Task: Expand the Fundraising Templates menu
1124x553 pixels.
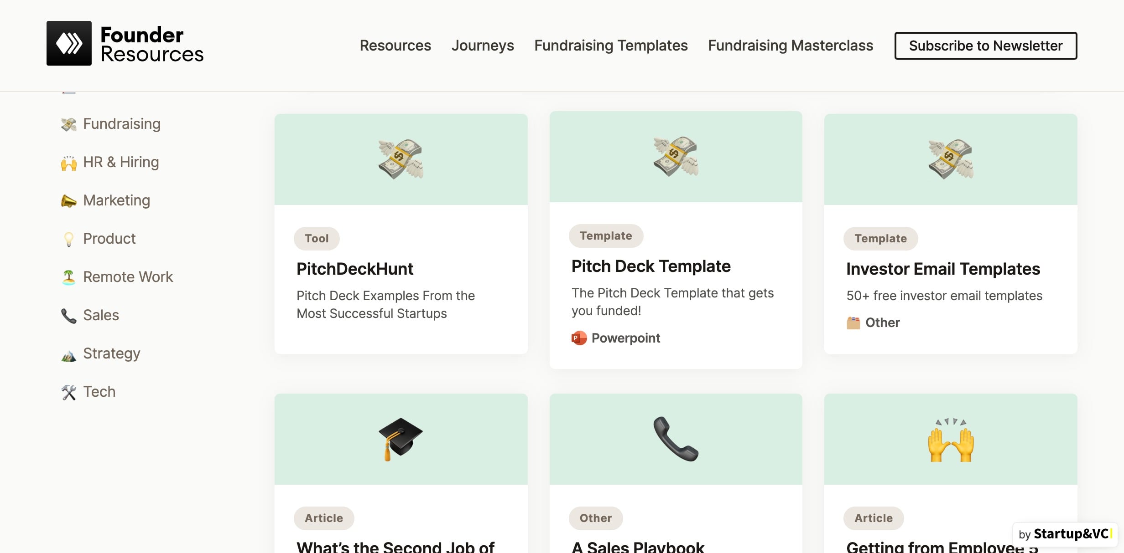Action: (x=611, y=45)
